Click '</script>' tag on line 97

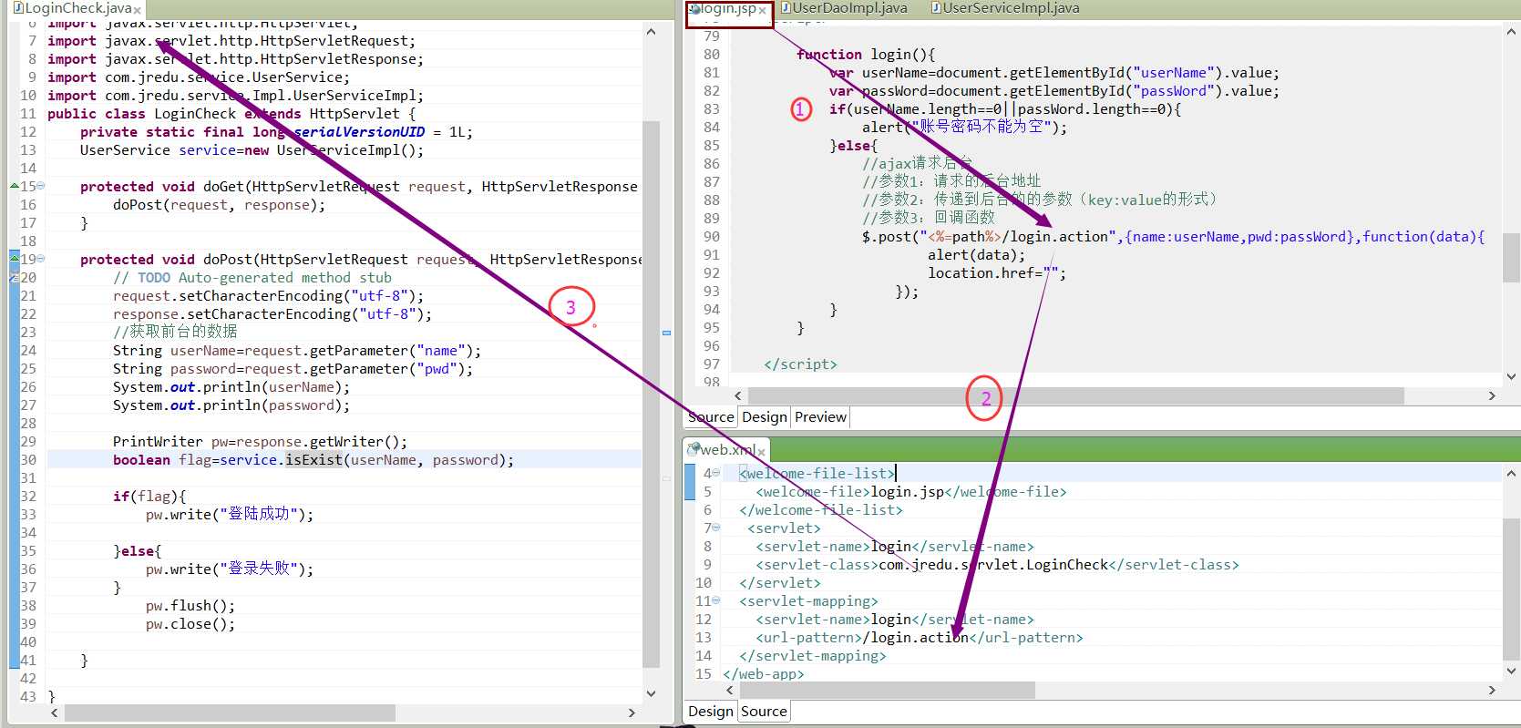[x=800, y=364]
